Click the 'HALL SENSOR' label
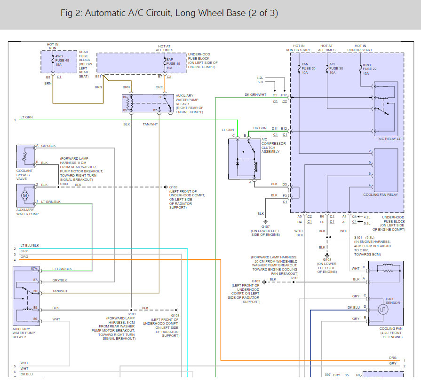Image resolution: width=421 pixels, height=381 pixels. point(393,301)
